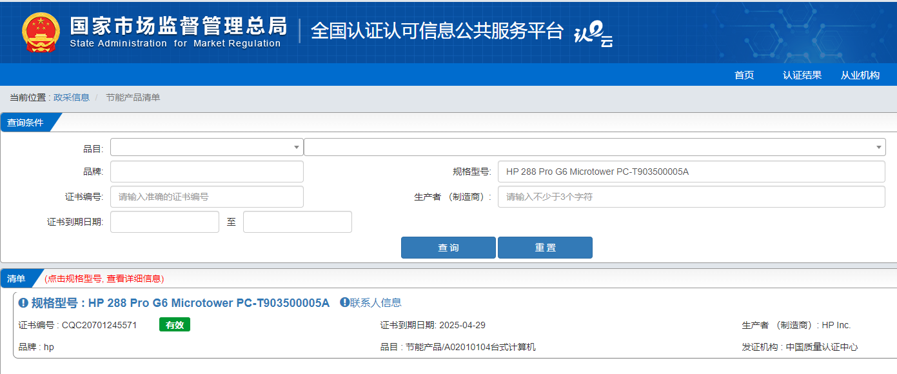The width and height of the screenshot is (897, 374).
Task: Select the 清单 panel tab
Action: [17, 279]
